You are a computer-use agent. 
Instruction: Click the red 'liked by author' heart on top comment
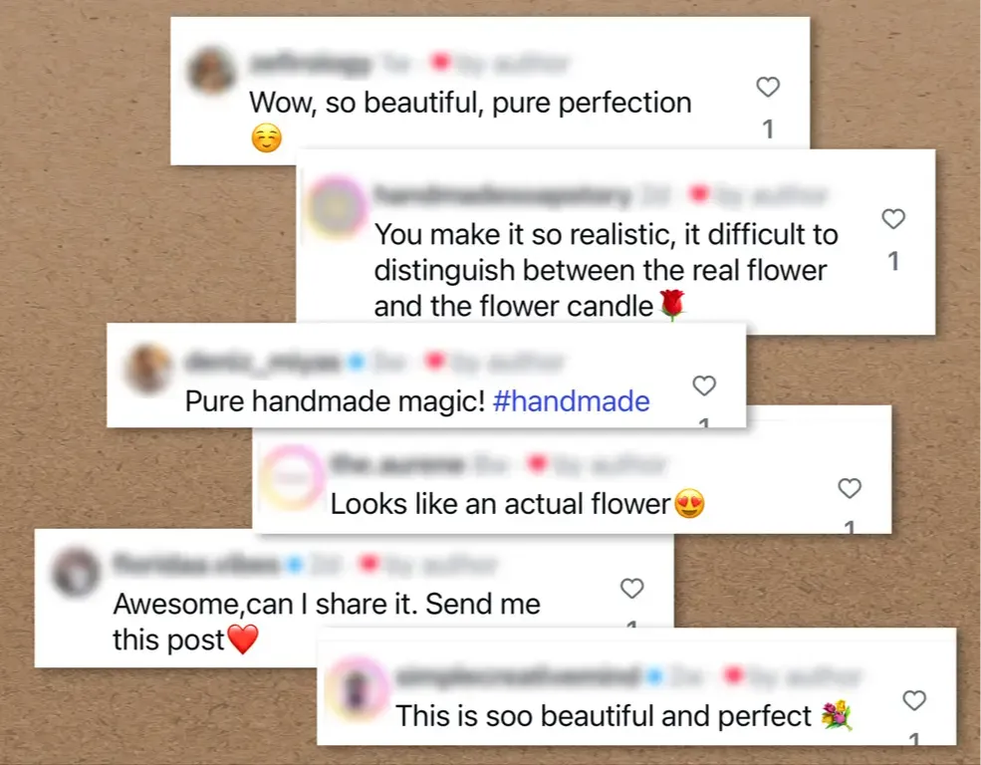click(440, 62)
